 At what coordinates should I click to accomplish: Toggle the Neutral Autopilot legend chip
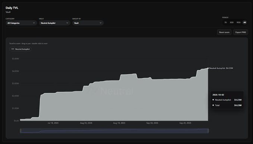click(x=20, y=49)
